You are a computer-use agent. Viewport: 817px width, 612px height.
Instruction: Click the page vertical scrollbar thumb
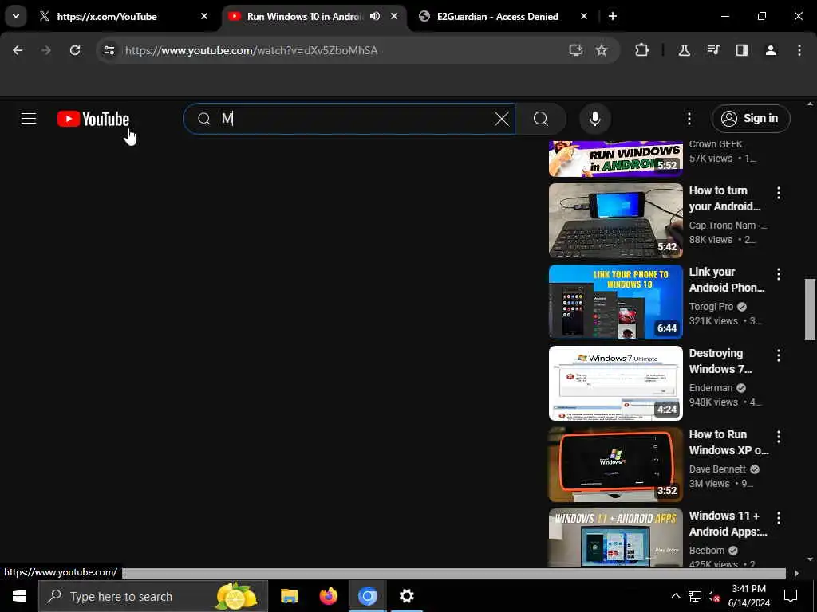pyautogui.click(x=810, y=310)
